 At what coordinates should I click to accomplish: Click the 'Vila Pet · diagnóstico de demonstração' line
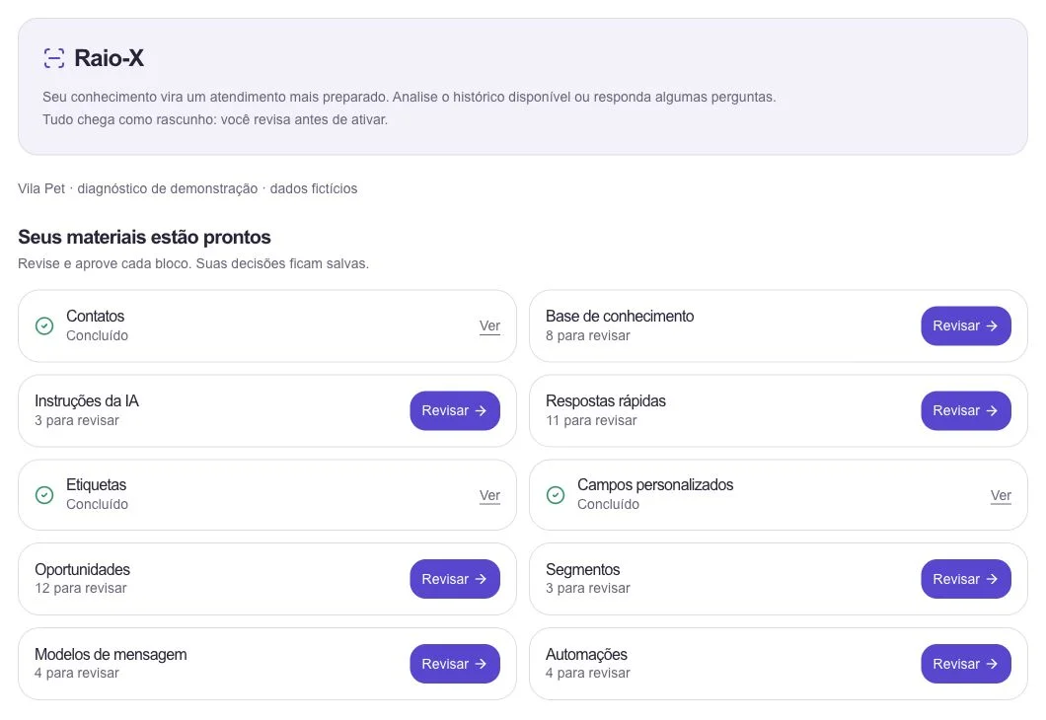click(x=187, y=188)
